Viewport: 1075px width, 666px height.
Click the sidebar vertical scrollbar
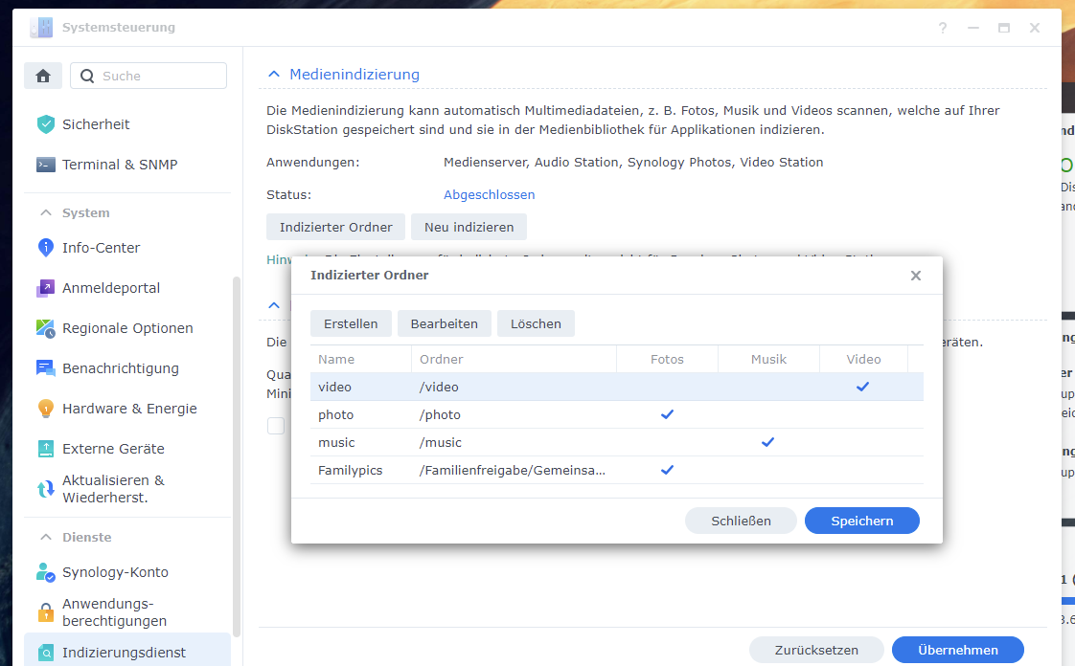tap(237, 455)
